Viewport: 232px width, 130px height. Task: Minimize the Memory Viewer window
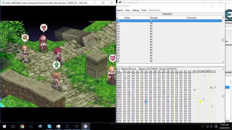[204, 6]
